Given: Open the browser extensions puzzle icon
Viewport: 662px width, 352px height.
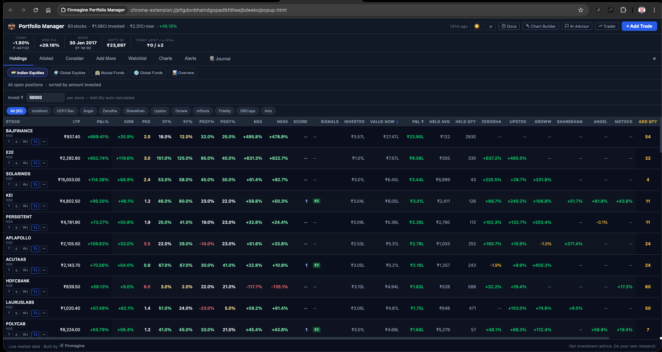Looking at the screenshot, I should click(x=623, y=10).
